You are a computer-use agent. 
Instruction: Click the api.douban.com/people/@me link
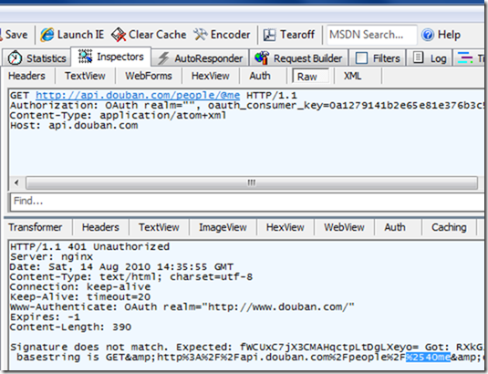click(x=138, y=95)
